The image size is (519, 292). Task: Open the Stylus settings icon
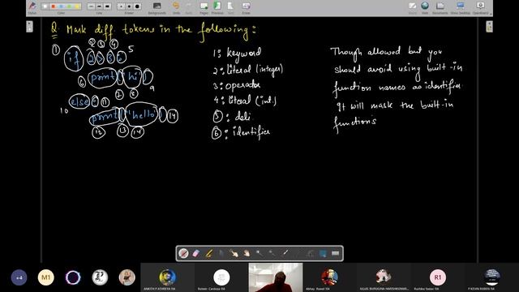[x=32, y=6]
